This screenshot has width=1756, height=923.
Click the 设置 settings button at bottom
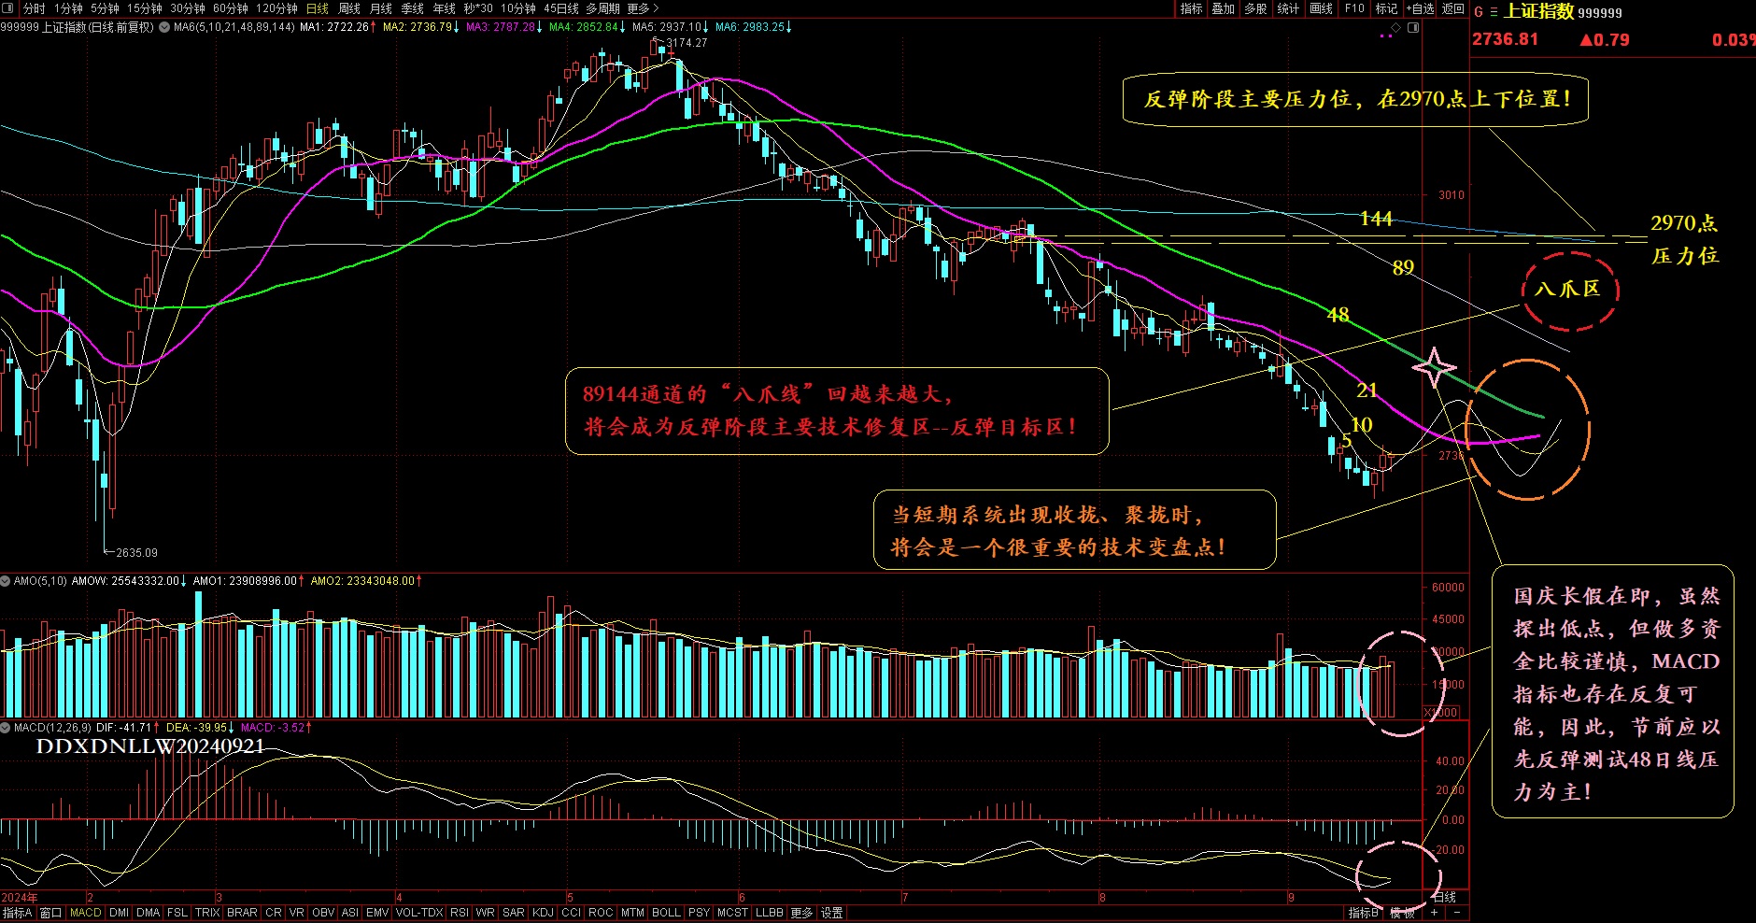pos(832,913)
